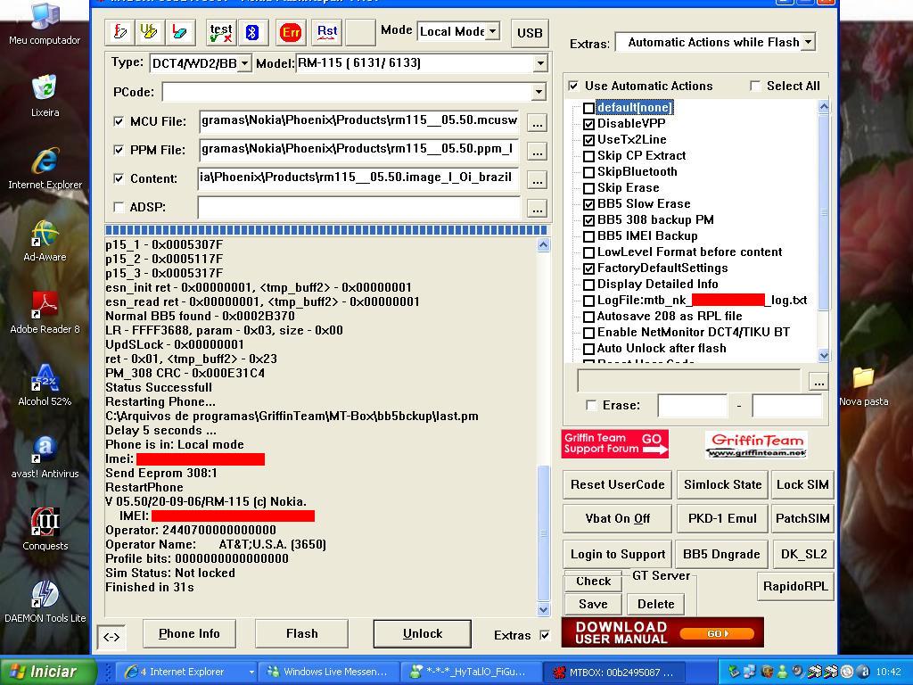Enable Erase checkbox
This screenshot has height=685, width=913.
[591, 405]
